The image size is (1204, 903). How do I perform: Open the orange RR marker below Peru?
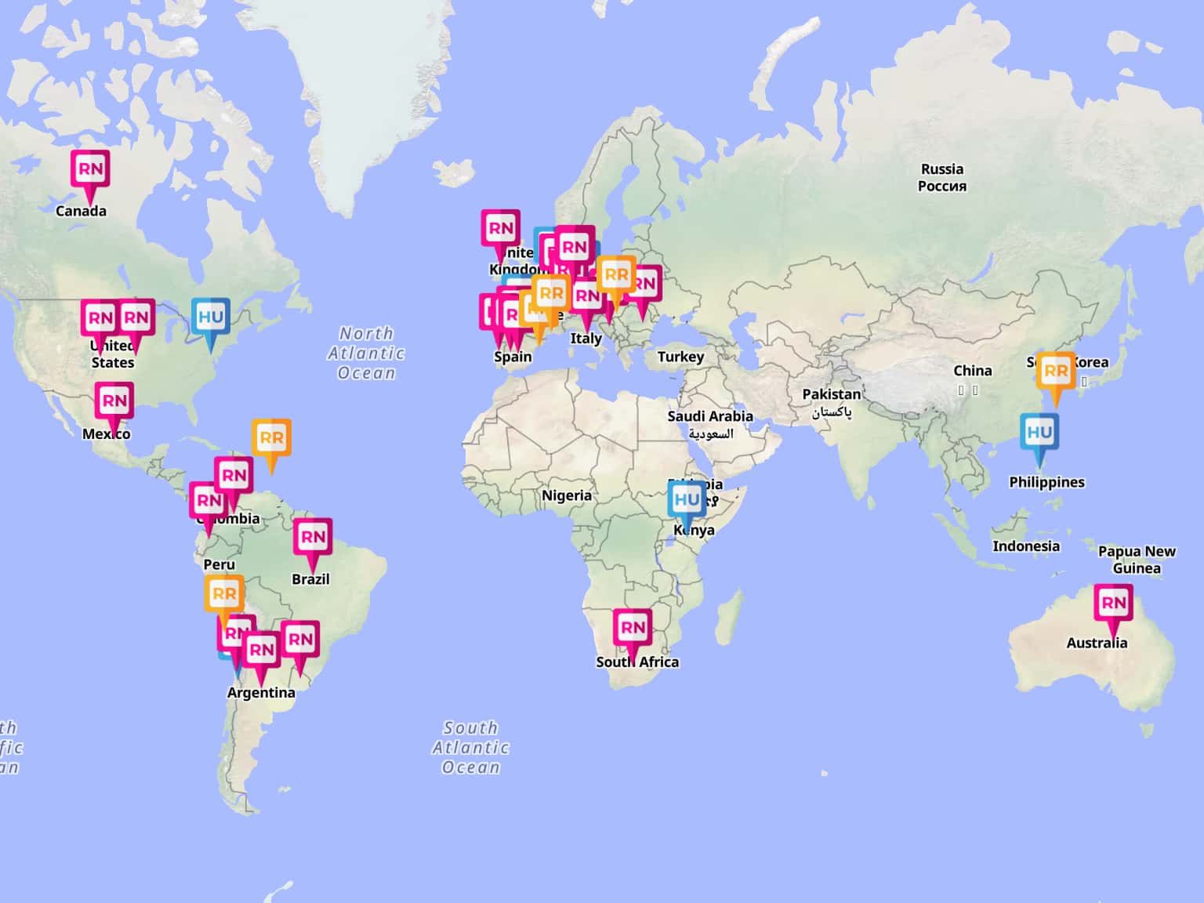coord(224,594)
